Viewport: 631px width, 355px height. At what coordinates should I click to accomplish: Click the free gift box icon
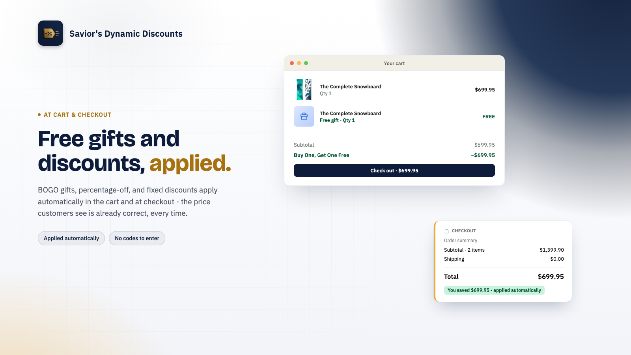304,116
